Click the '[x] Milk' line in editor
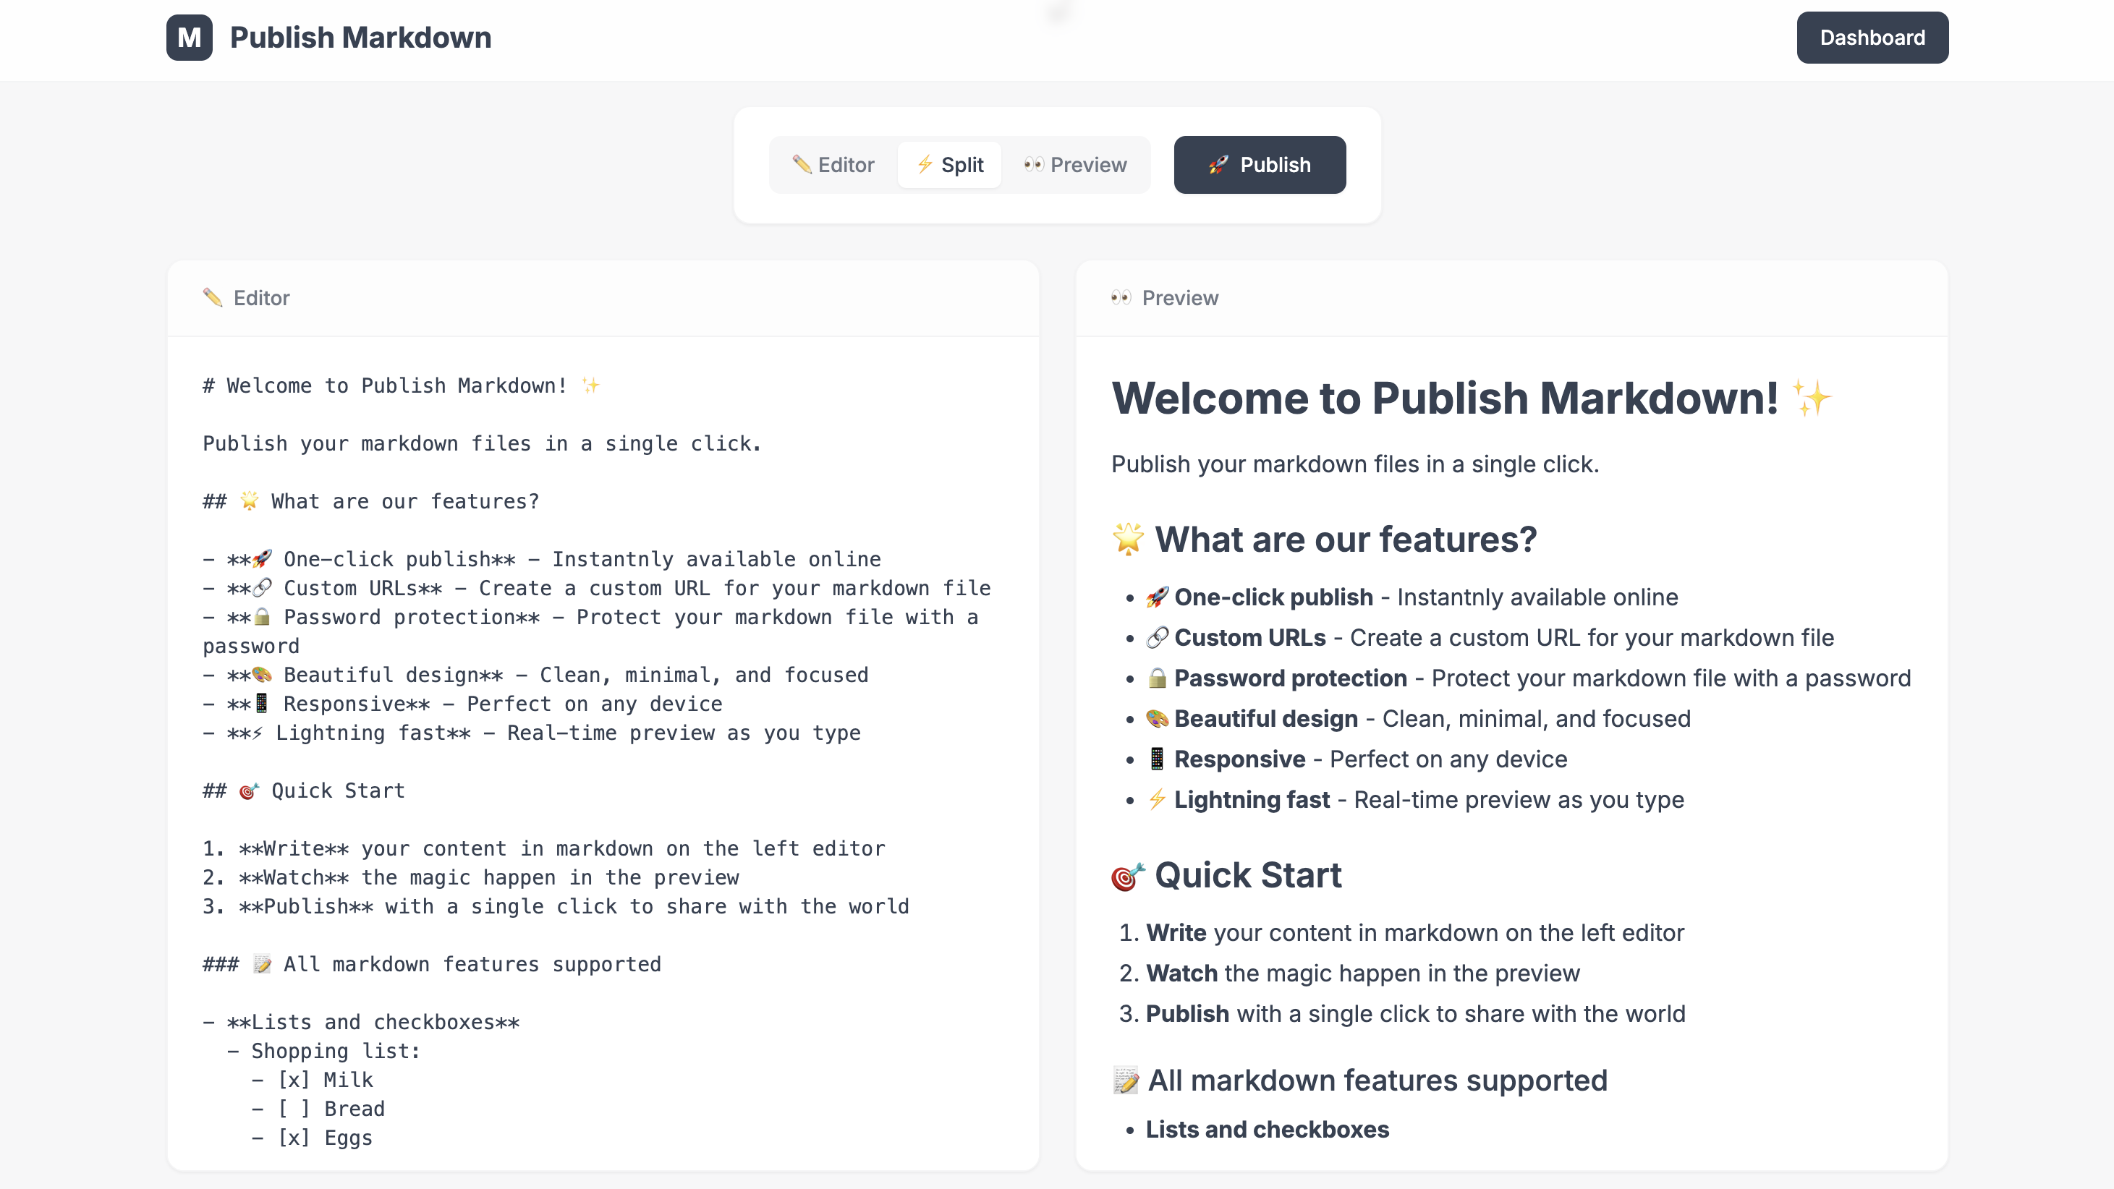2114x1189 pixels. 325,1080
